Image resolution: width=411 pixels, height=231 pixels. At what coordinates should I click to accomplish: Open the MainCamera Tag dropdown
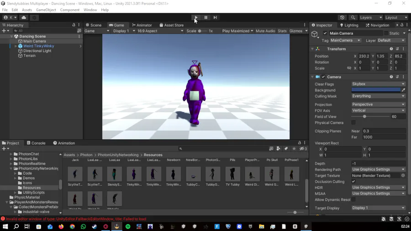click(345, 40)
